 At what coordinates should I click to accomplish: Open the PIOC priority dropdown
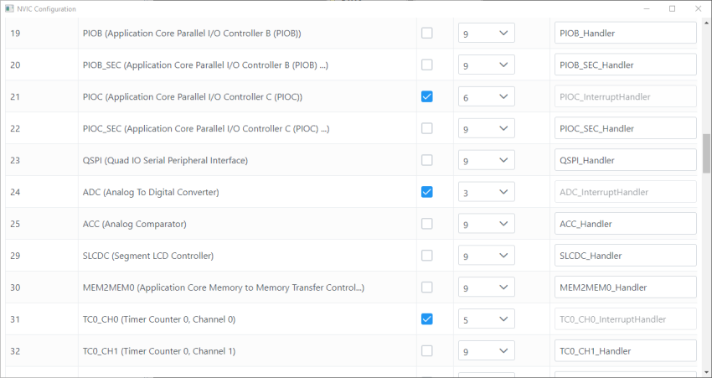(486, 97)
